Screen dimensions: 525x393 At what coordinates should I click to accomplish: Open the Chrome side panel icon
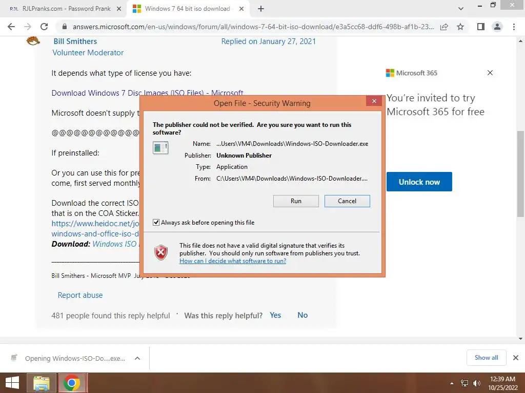(481, 27)
